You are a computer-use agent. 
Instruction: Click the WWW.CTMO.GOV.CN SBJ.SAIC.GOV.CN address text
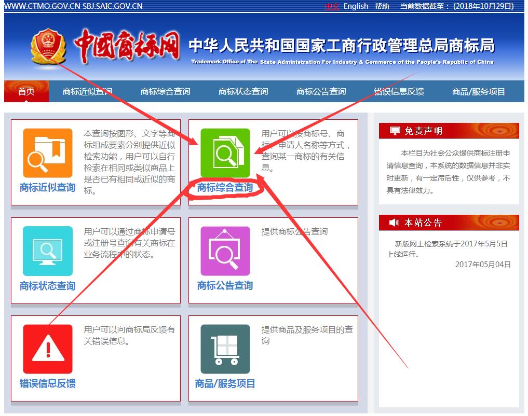coord(73,6)
